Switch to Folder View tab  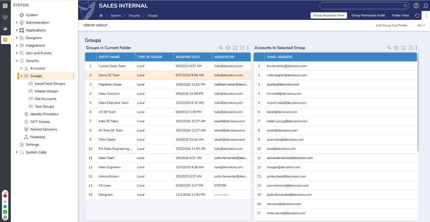click(x=400, y=15)
